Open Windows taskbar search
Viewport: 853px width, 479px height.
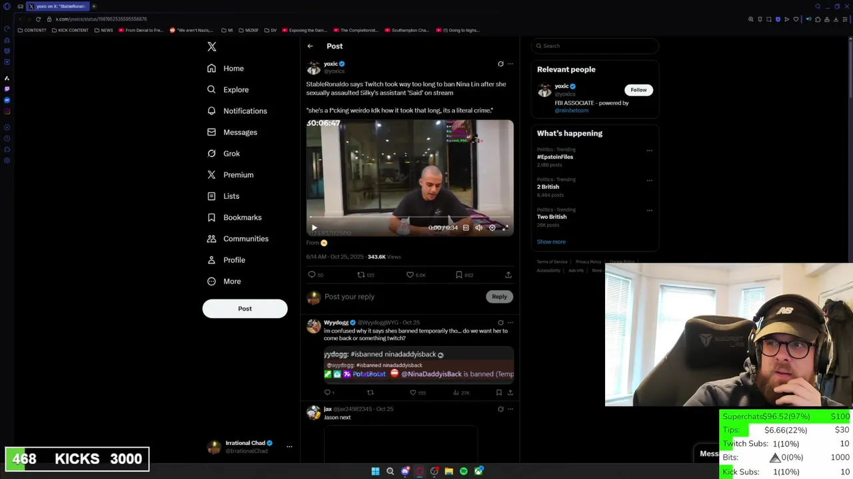(390, 472)
